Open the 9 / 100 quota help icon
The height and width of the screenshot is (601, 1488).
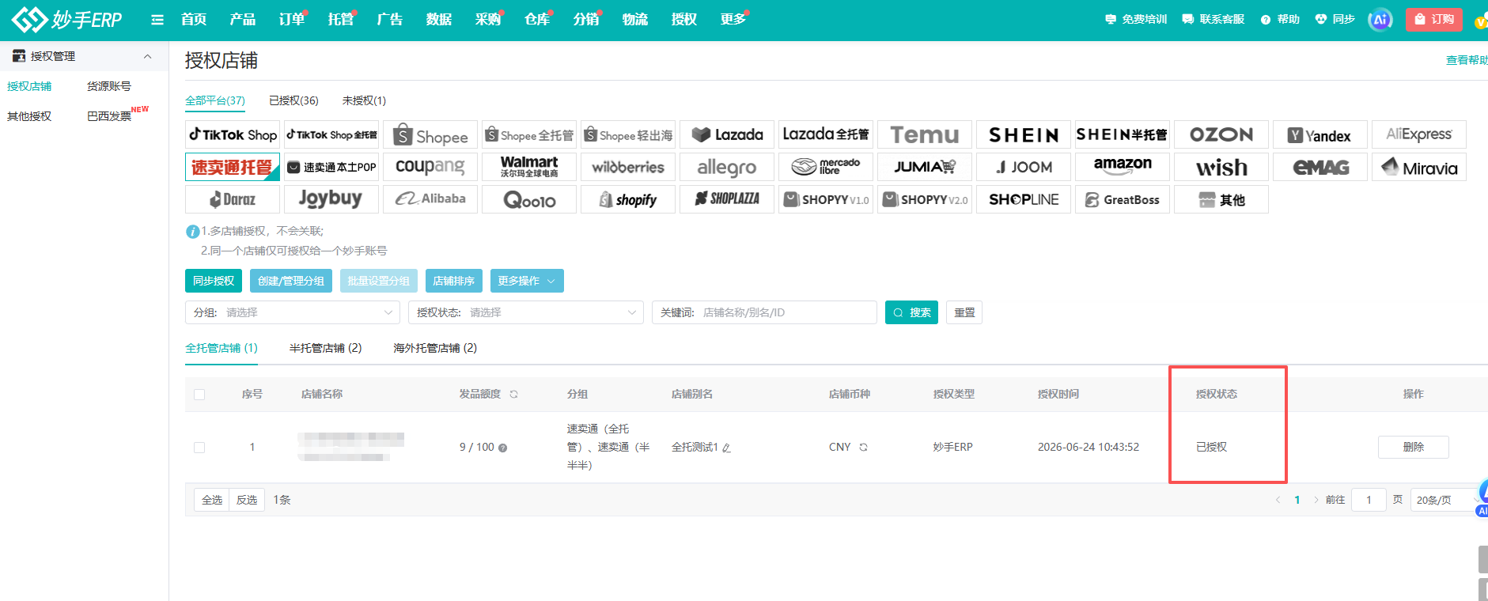[503, 448]
